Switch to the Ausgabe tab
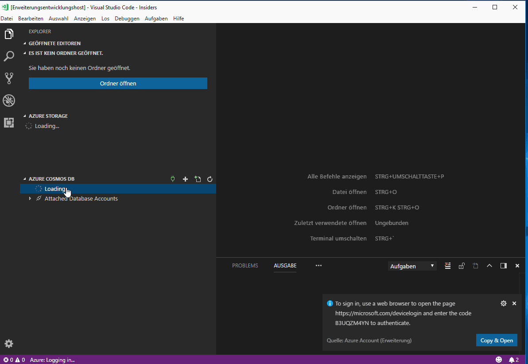Screen dimensions: 528x364 pos(285,266)
